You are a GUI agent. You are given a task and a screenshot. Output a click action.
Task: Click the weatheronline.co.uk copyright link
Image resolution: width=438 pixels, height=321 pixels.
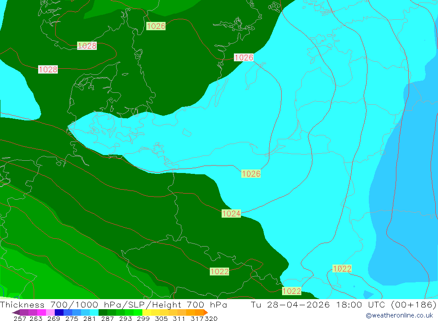click(x=399, y=315)
